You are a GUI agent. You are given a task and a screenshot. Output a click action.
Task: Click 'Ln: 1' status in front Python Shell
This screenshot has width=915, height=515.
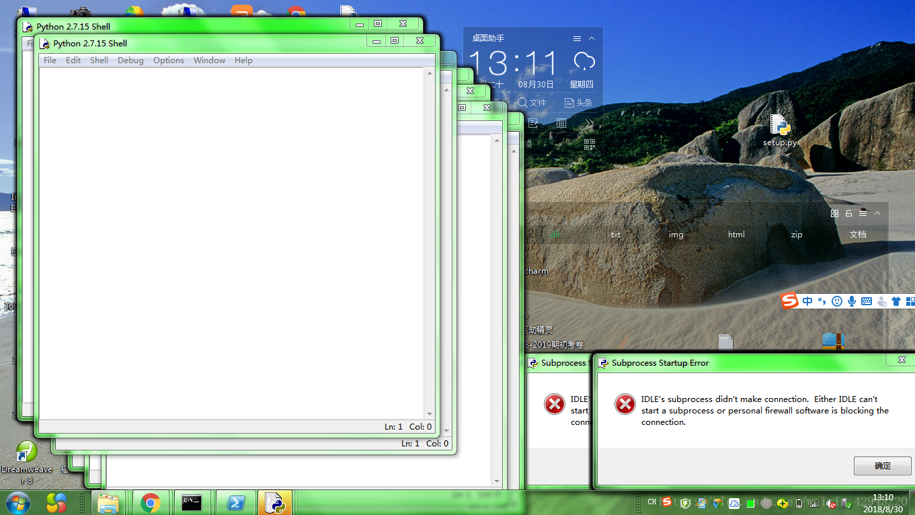[x=393, y=427]
